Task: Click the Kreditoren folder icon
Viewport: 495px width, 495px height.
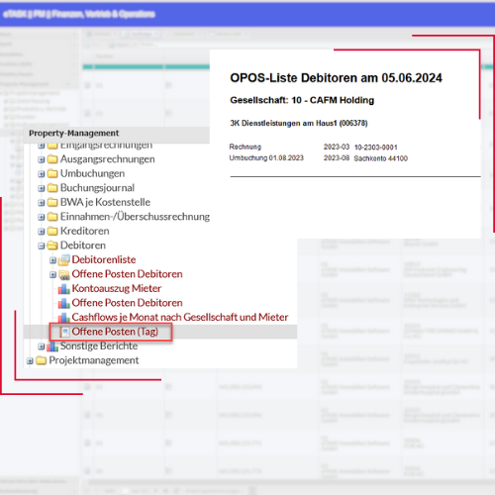Action: pos(52,231)
